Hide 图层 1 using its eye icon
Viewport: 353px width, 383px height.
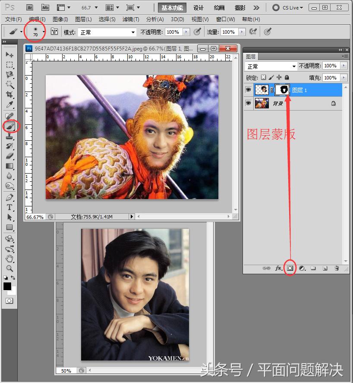point(248,90)
